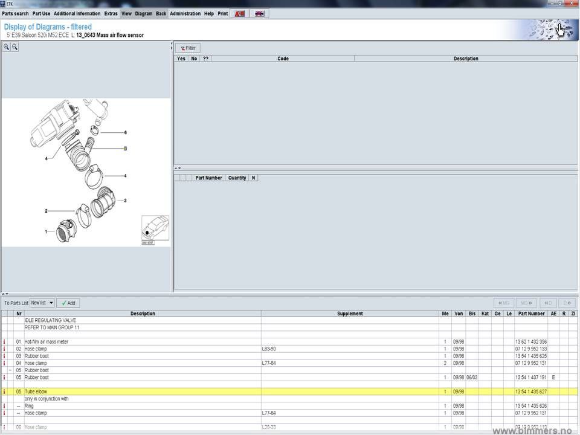580x435 pixels.
Task: Go to previous diagram «D button
Action: click(x=548, y=303)
